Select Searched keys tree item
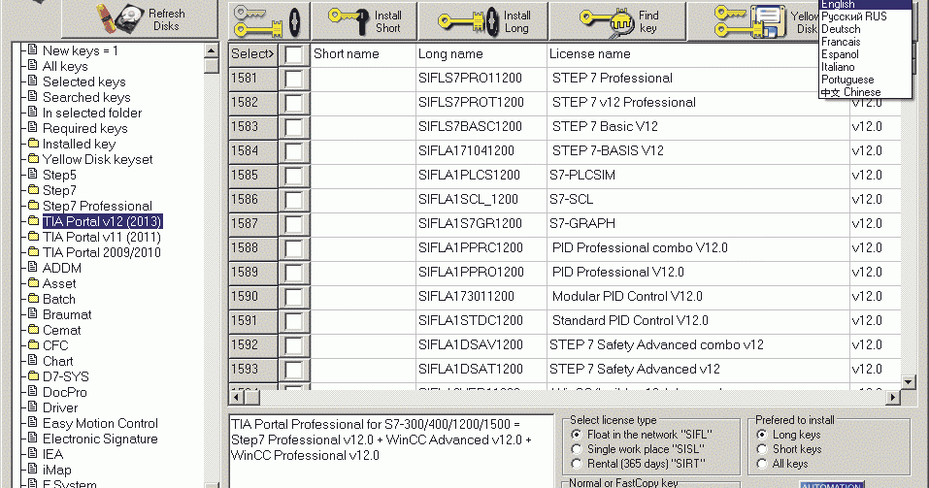The height and width of the screenshot is (488, 929). (x=86, y=97)
